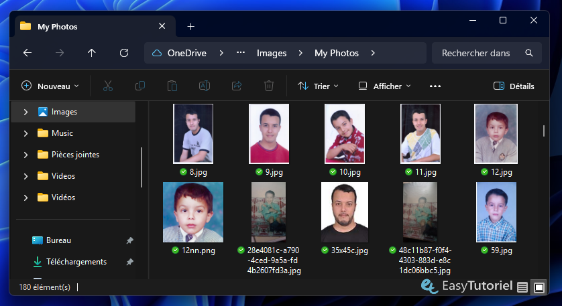Select the 12nn.png thumbnail

(193, 212)
